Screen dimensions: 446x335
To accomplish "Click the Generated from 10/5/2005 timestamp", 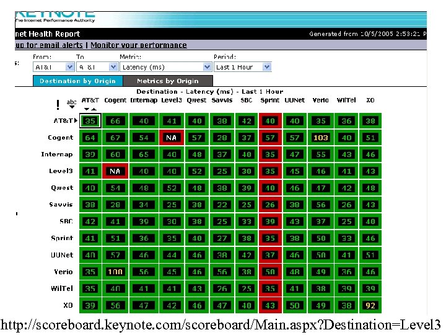I will click(367, 34).
